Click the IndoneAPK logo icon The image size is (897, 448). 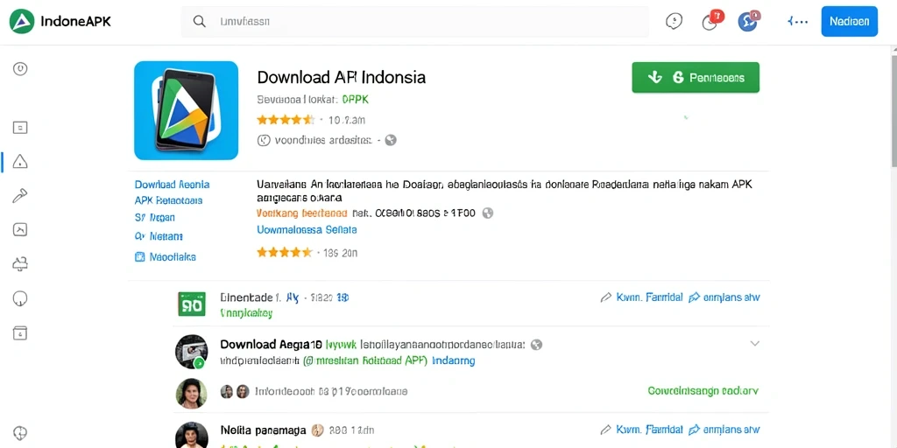pos(22,22)
